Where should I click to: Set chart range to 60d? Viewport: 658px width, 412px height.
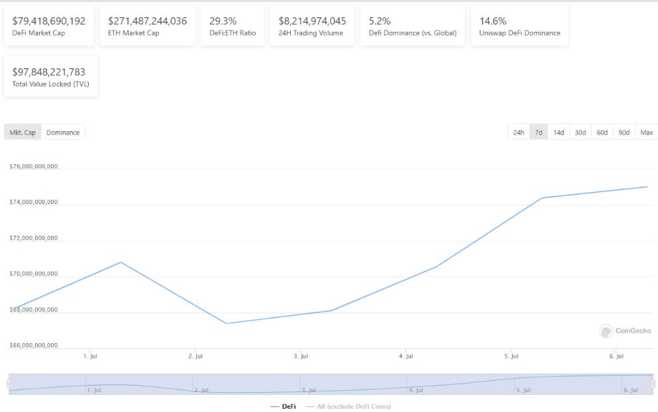click(x=602, y=132)
